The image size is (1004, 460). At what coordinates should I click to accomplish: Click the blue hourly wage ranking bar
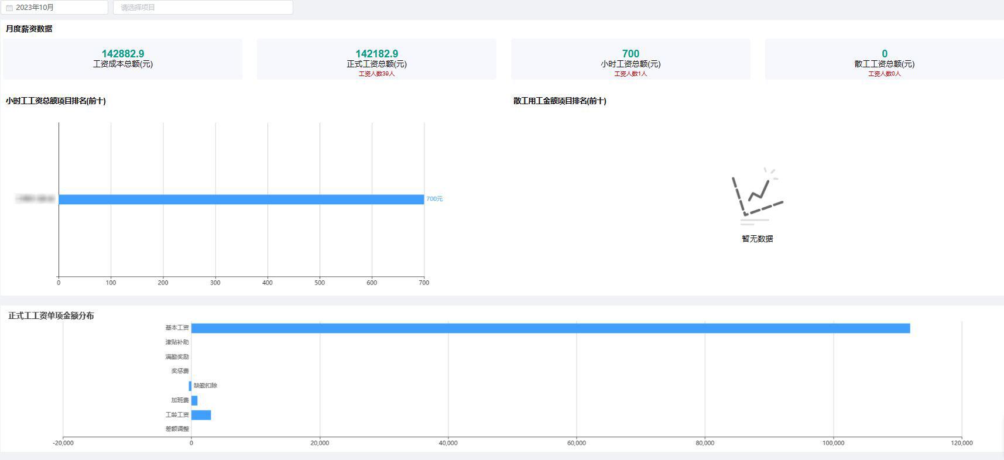pos(241,200)
